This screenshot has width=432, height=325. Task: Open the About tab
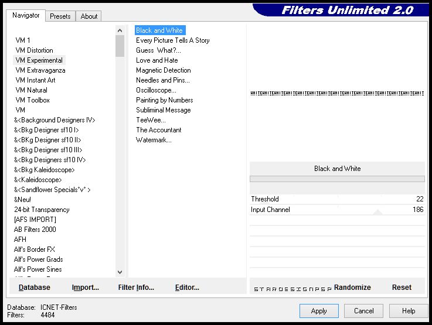pos(89,16)
